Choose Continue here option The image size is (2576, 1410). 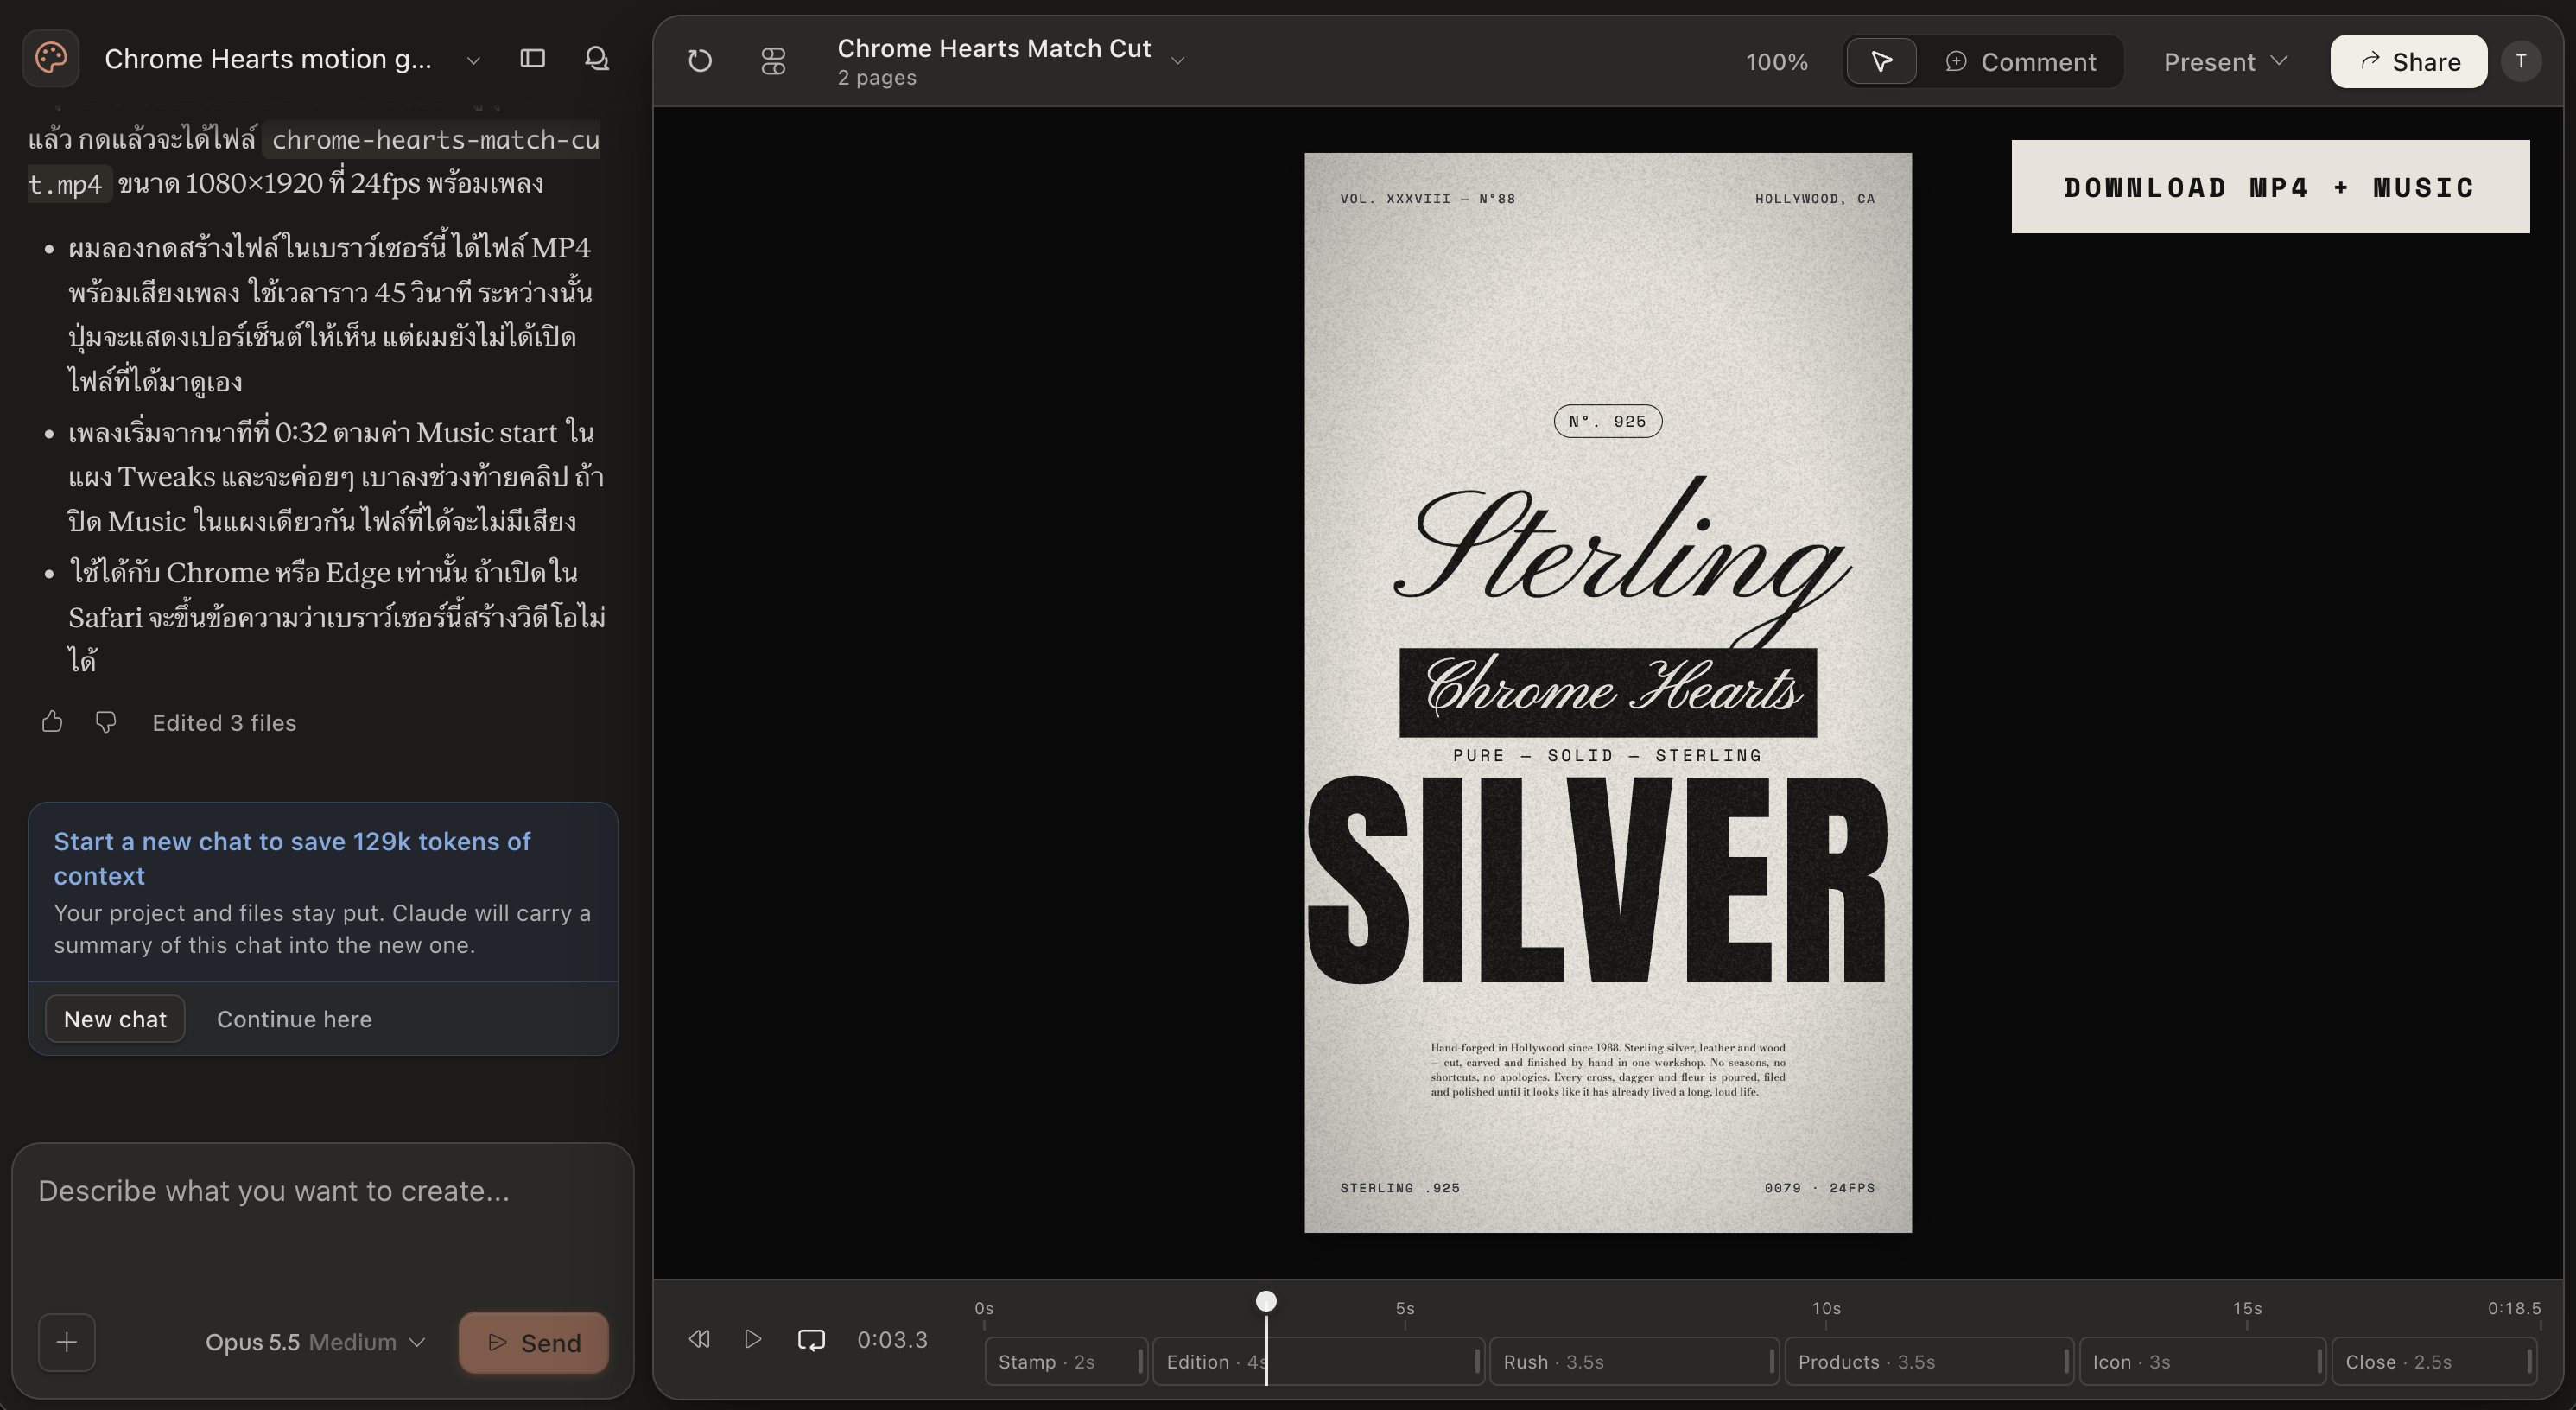[x=294, y=1019]
